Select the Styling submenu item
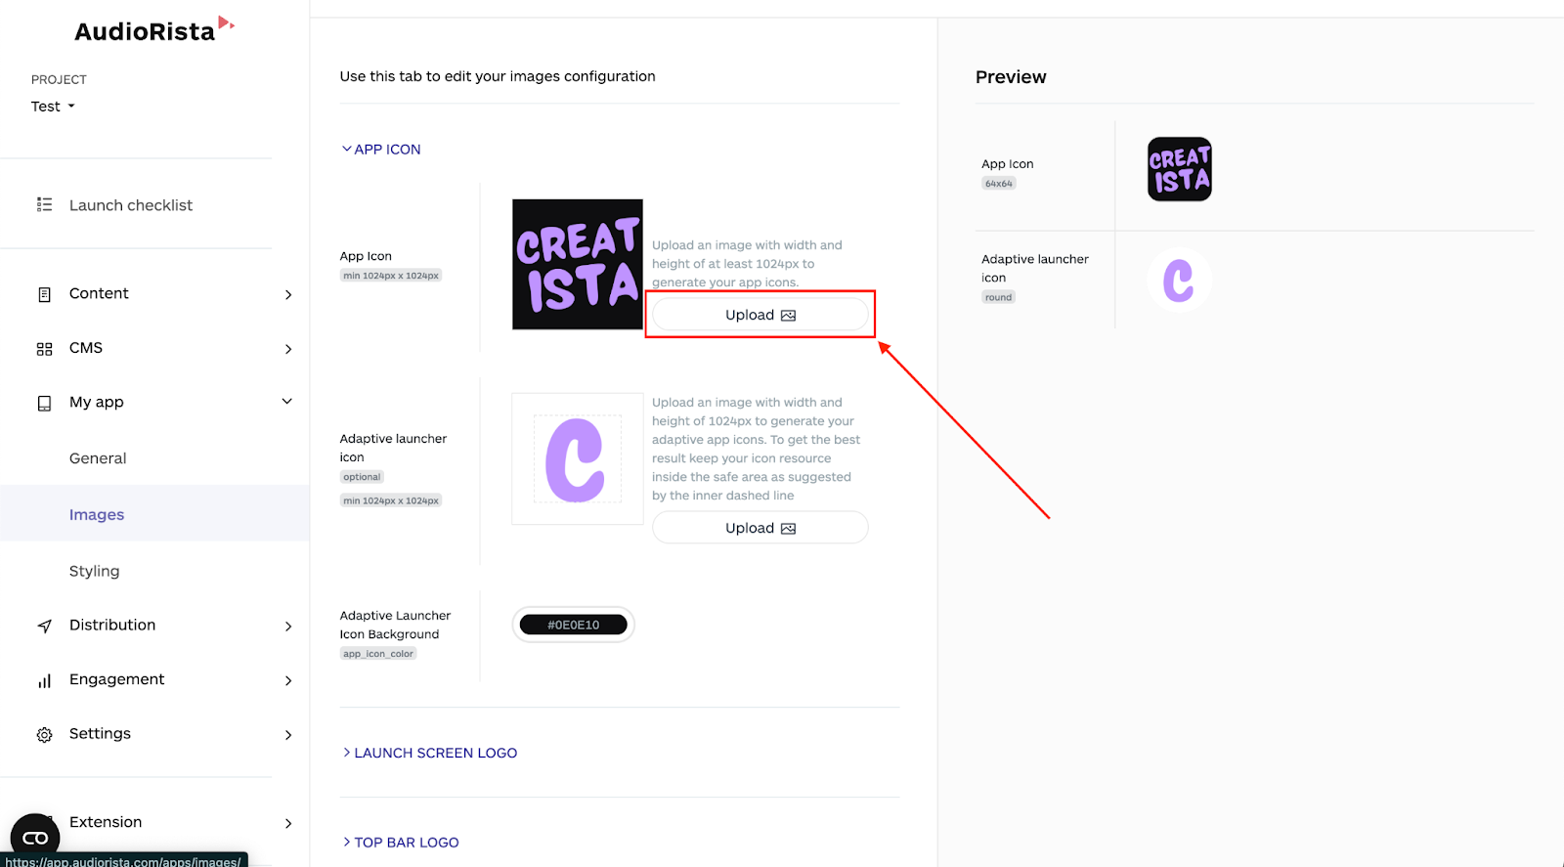1564x867 pixels. (94, 571)
